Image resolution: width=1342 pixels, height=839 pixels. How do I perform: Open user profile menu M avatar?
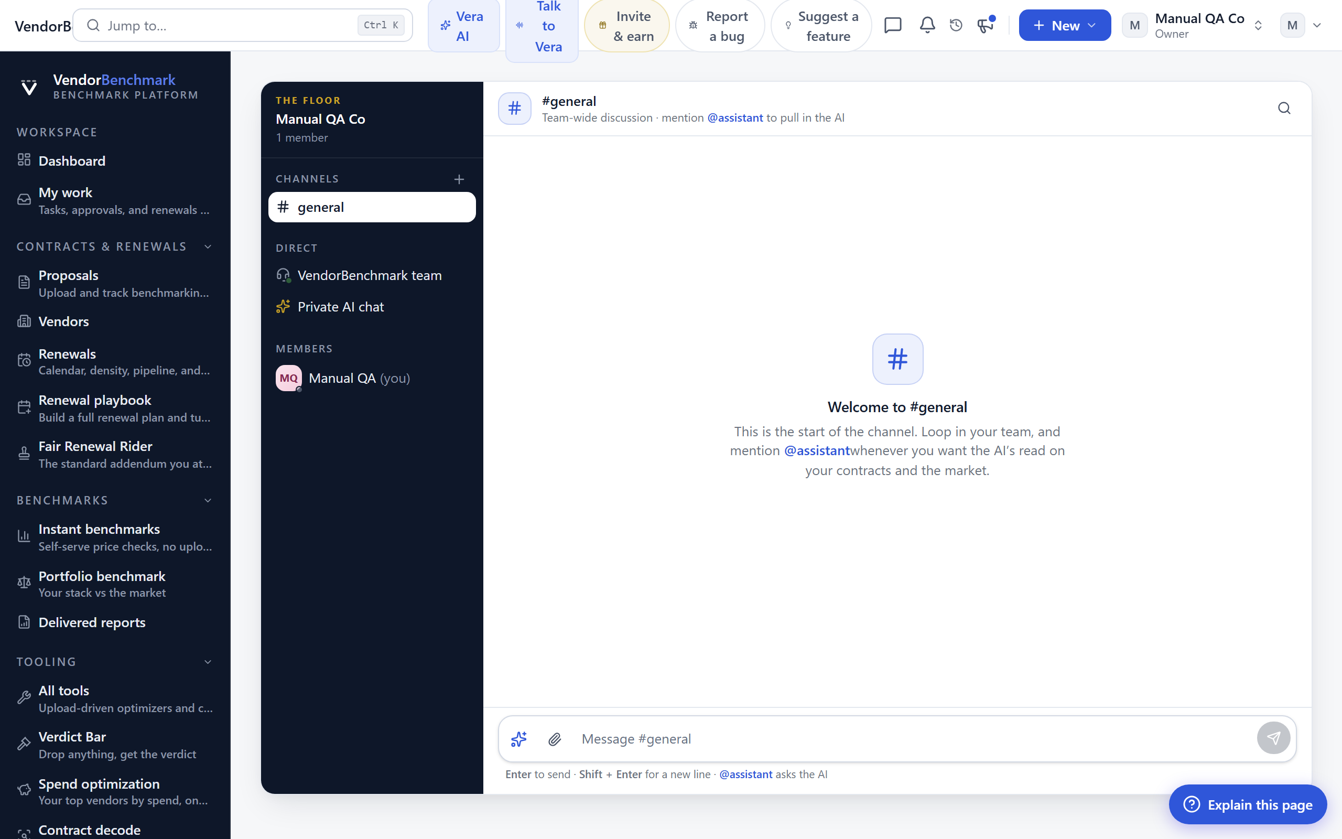[1301, 26]
